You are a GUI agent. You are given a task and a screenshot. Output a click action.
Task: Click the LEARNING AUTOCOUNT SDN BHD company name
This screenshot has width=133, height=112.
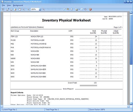pos(27,27)
